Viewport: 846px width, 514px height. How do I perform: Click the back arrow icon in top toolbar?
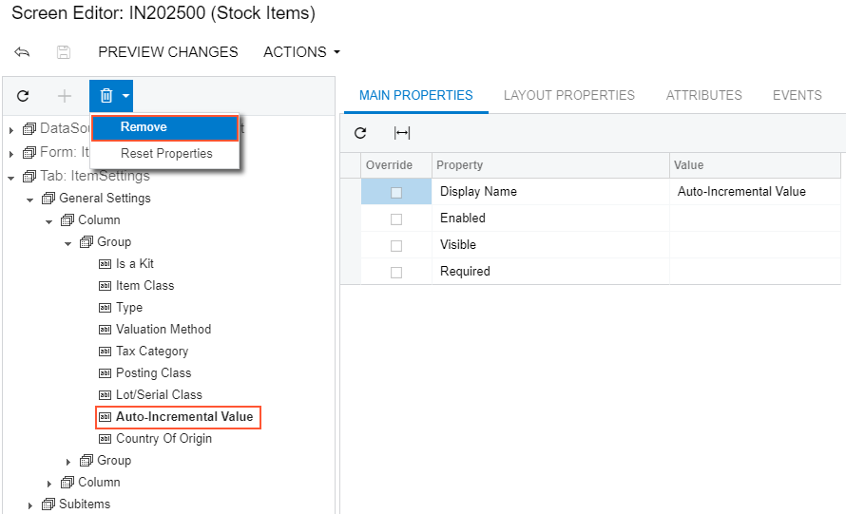point(22,52)
